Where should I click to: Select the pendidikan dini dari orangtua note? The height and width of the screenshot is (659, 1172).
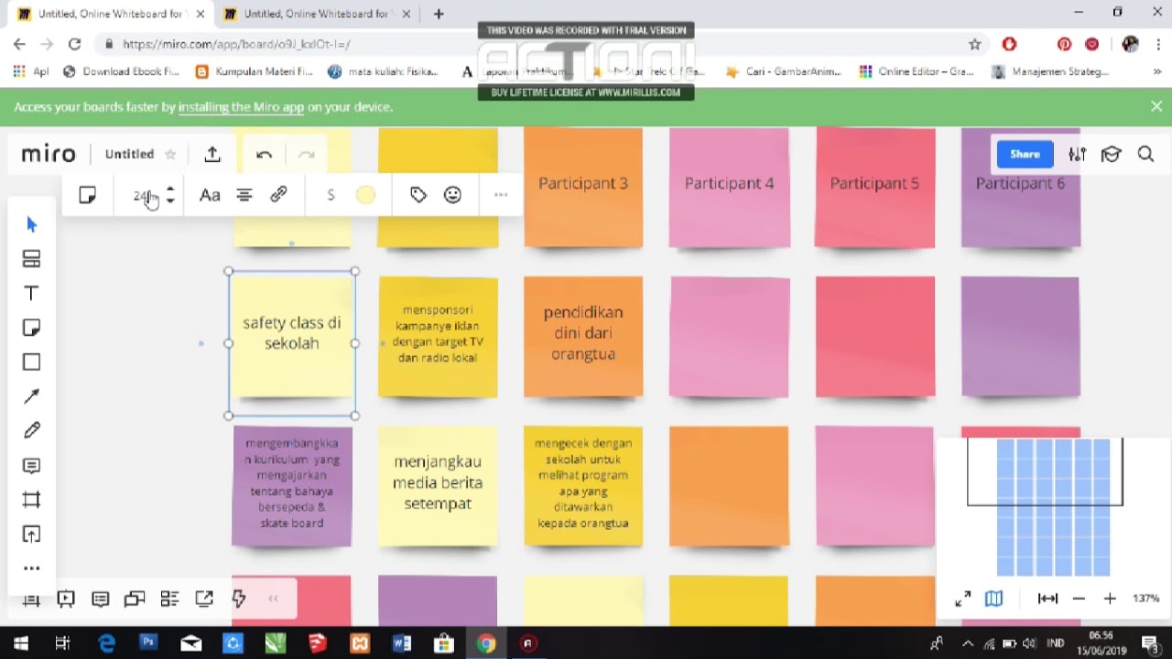(x=583, y=336)
